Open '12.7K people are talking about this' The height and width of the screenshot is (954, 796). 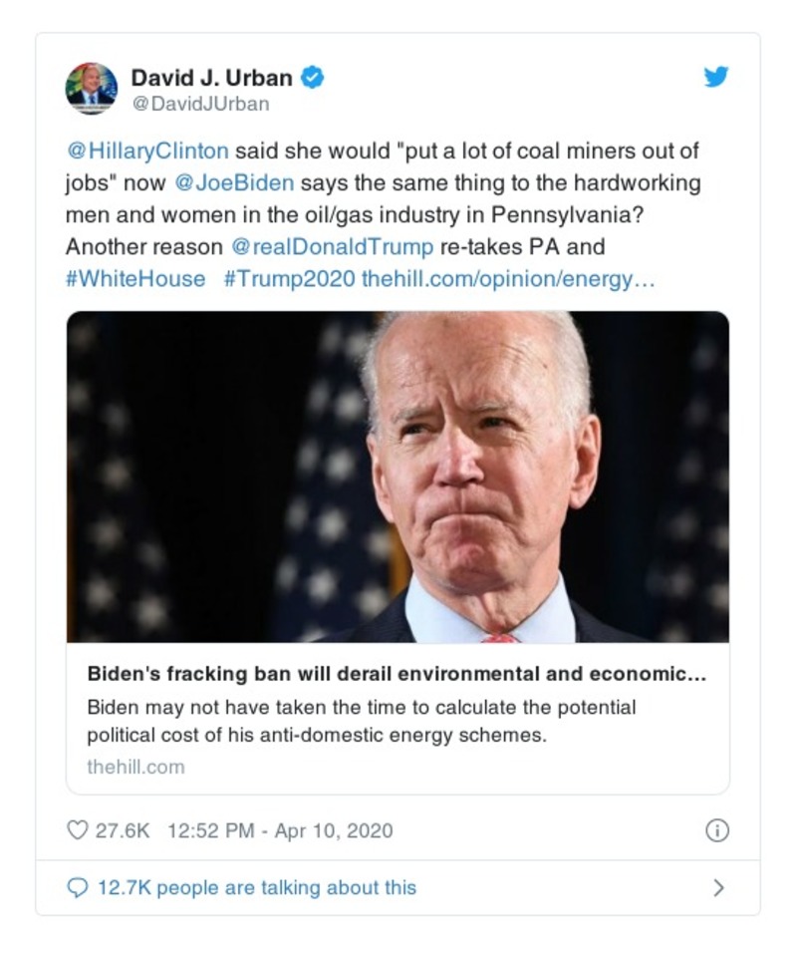pyautogui.click(x=256, y=887)
